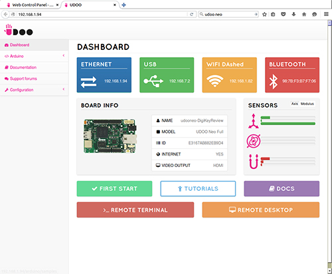332x274 pixels.
Task: Bookmark this page with star
Action: tap(264, 15)
